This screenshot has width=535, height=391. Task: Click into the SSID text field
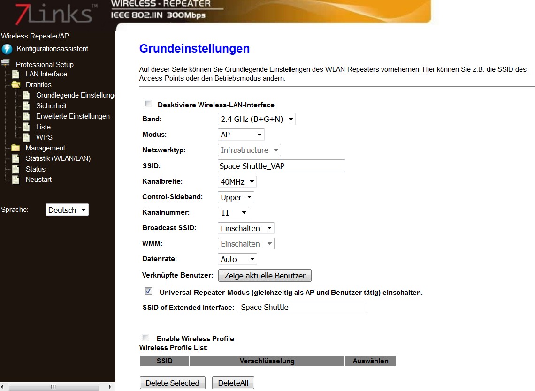[281, 166]
